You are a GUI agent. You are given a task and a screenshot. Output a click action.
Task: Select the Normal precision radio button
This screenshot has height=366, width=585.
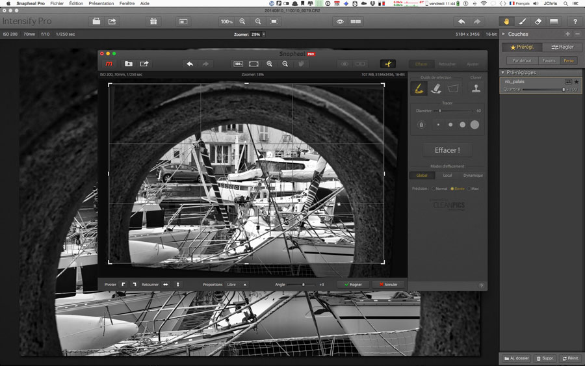[432, 189]
